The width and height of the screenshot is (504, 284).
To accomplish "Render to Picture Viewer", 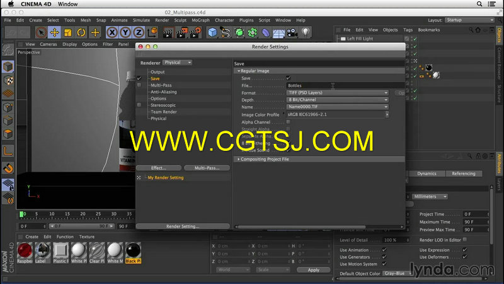I will (x=181, y=33).
